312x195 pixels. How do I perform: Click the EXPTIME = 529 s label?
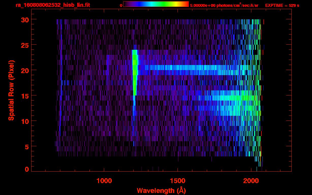coord(282,5)
